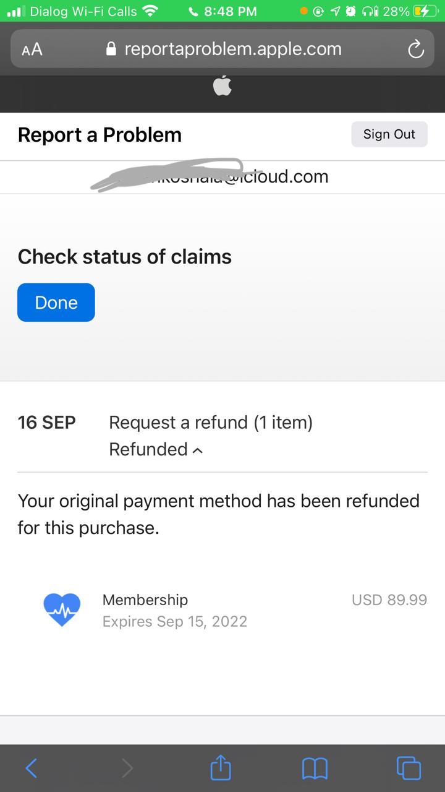Tap the padlock secure site icon
Screen dimensions: 445x792
[111, 49]
